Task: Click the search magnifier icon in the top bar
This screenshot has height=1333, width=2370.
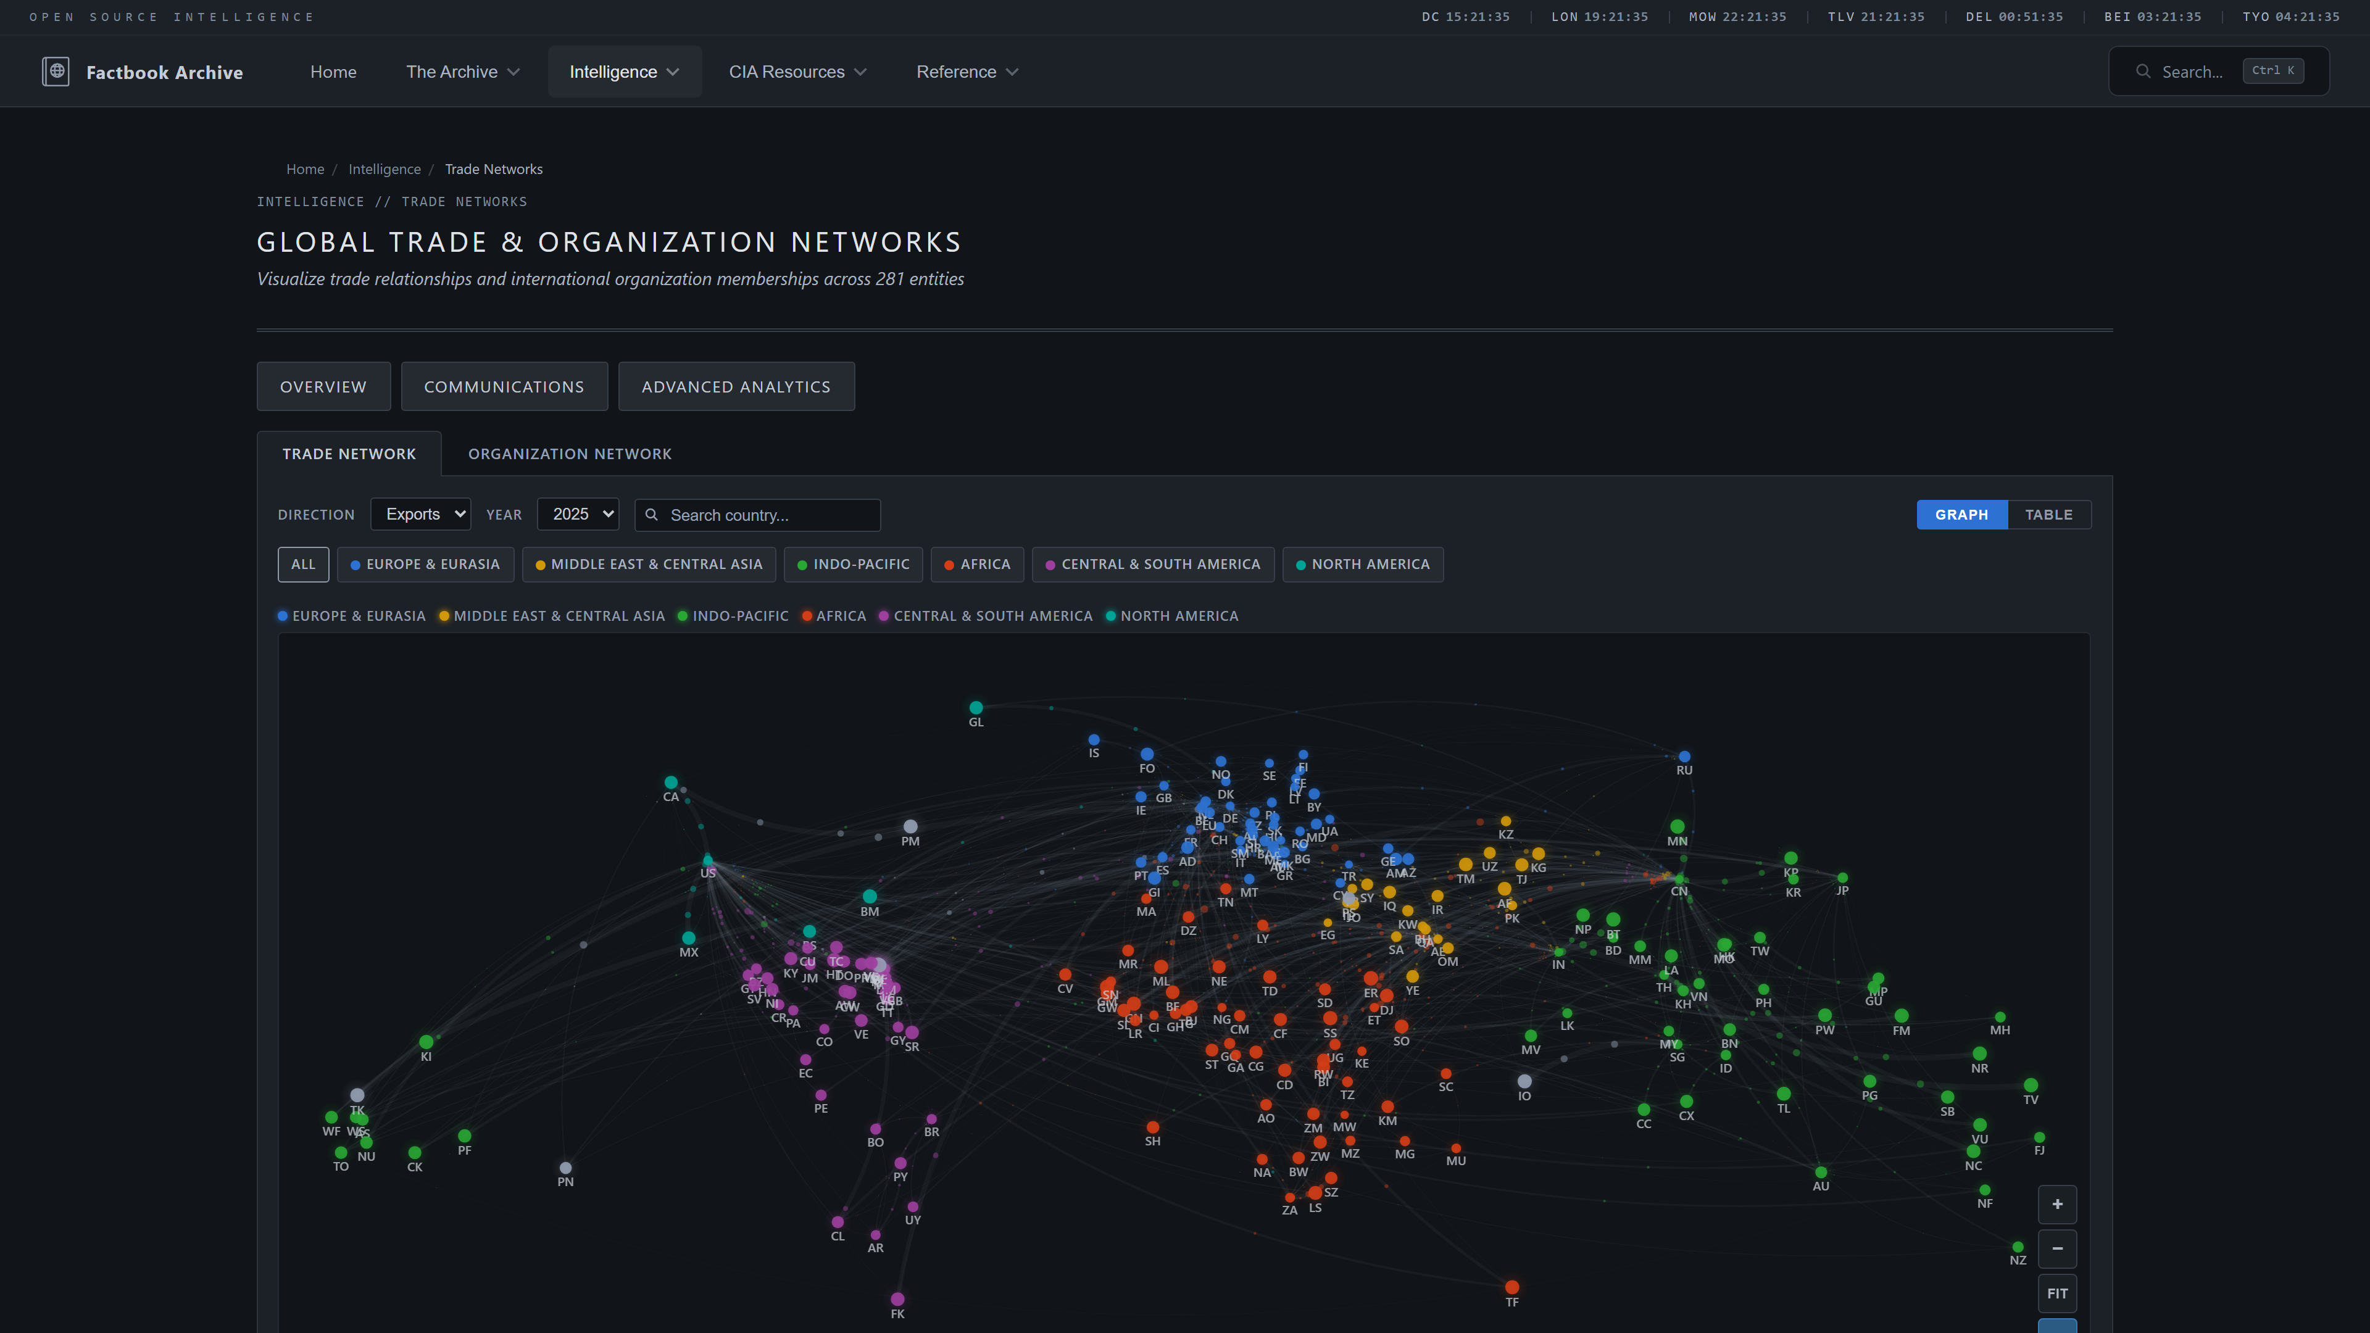Action: [x=2143, y=71]
